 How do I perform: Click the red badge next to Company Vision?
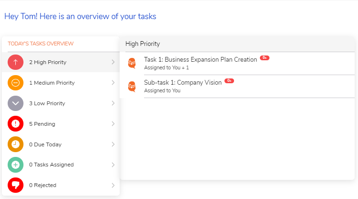pyautogui.click(x=229, y=81)
